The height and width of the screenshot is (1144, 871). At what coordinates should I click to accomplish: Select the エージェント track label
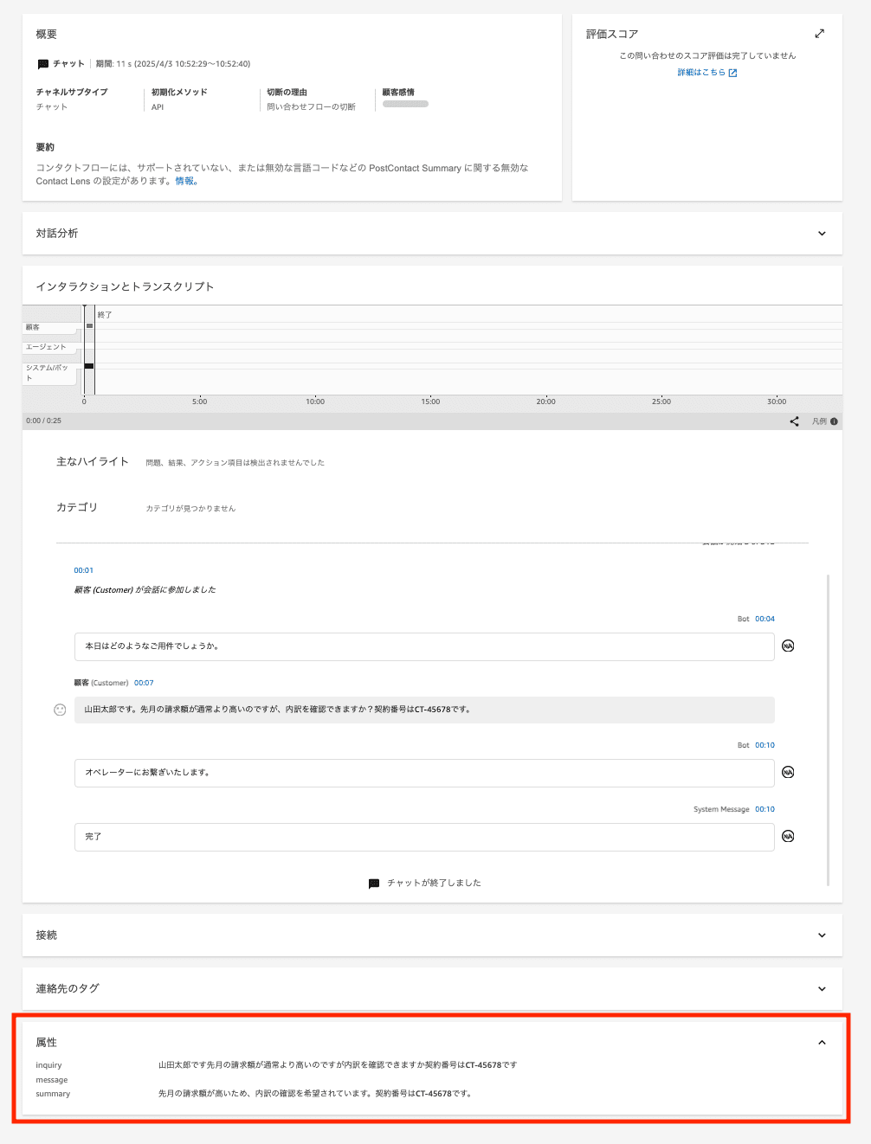48,347
